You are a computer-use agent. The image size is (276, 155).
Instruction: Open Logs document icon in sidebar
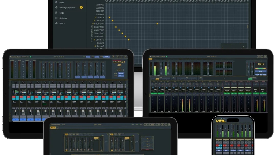56,13
